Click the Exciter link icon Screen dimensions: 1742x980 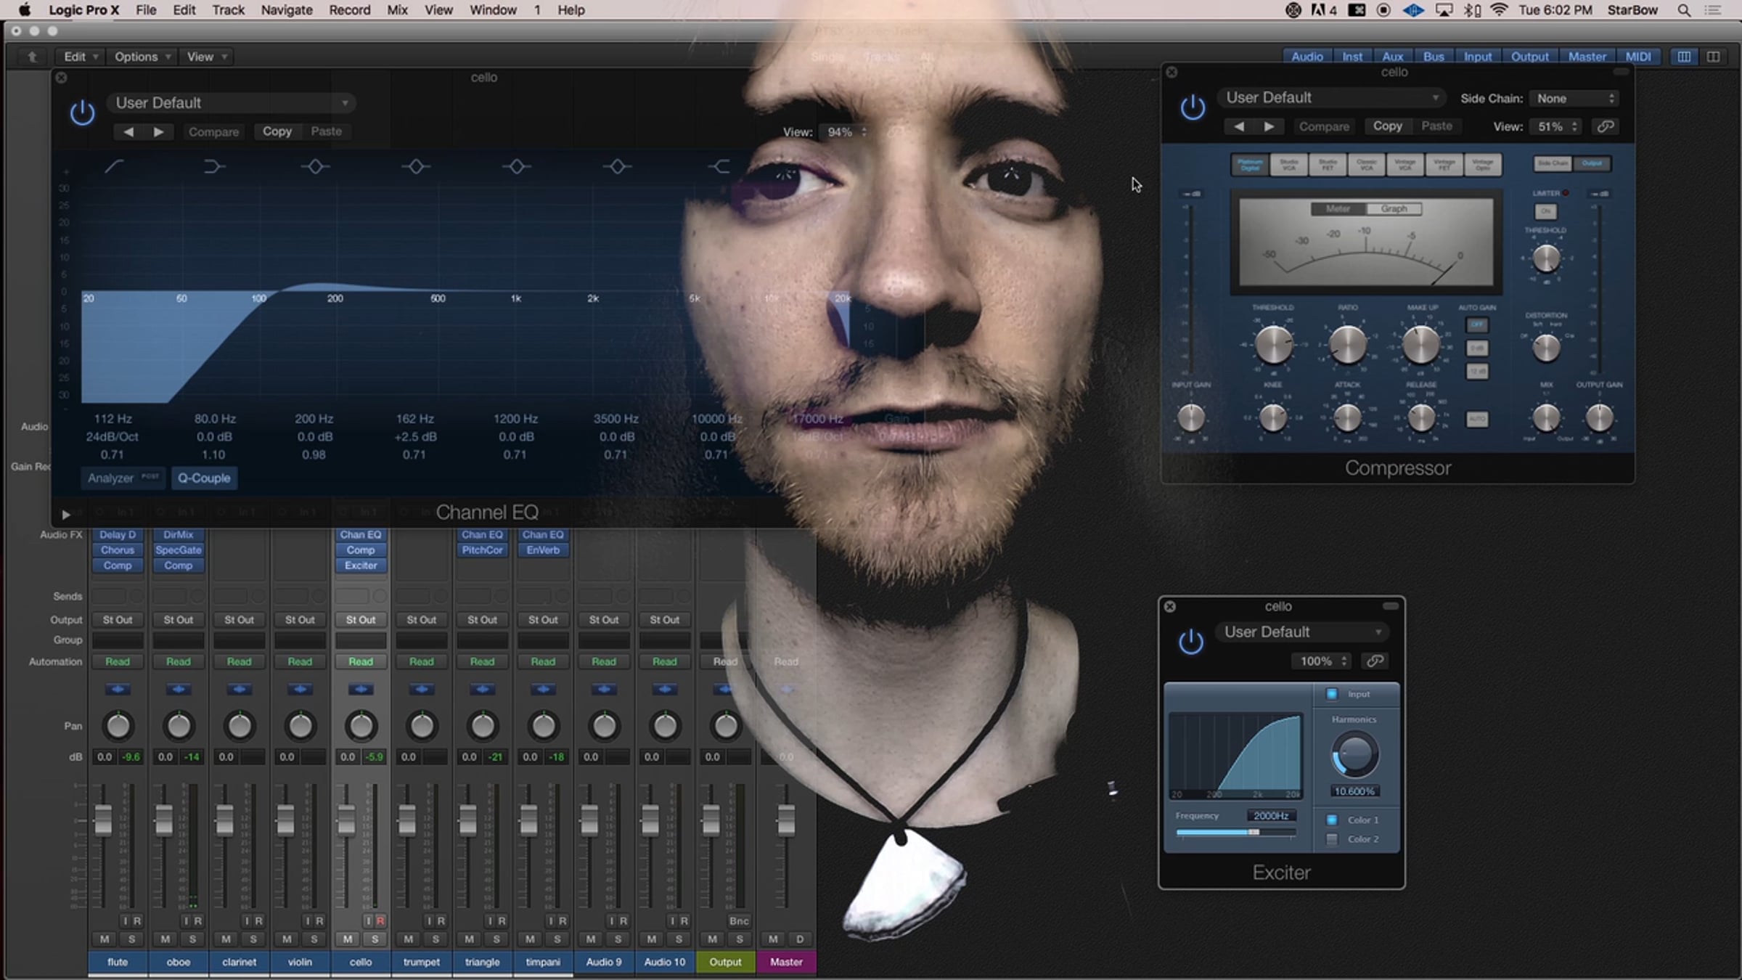coord(1375,661)
